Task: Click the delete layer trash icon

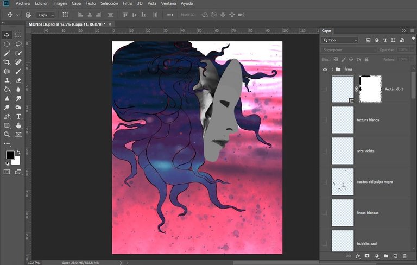Action: pyautogui.click(x=405, y=256)
